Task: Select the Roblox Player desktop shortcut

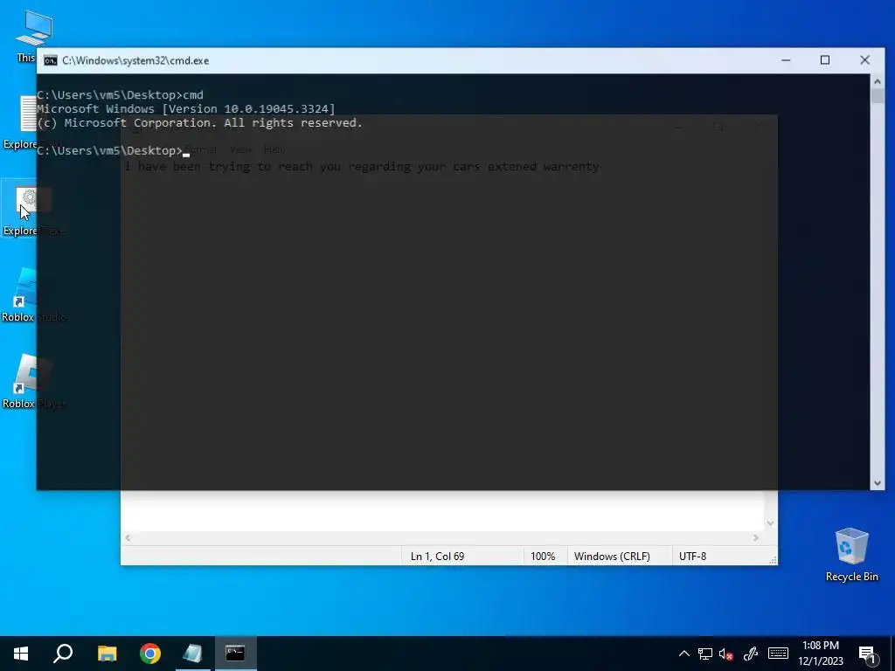Action: (21, 382)
